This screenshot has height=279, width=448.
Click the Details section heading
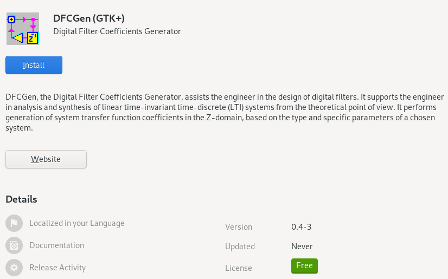[x=22, y=199]
